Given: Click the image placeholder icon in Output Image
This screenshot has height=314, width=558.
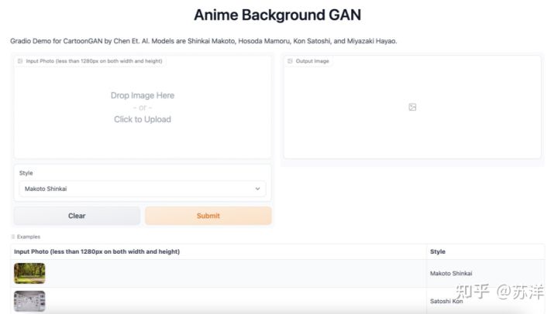Looking at the screenshot, I should pyautogui.click(x=412, y=108).
